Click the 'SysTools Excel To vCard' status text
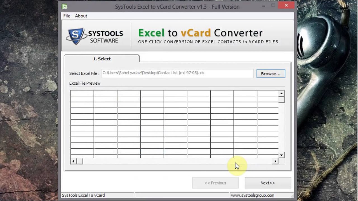Screen dimensions: 358x201 [83, 195]
